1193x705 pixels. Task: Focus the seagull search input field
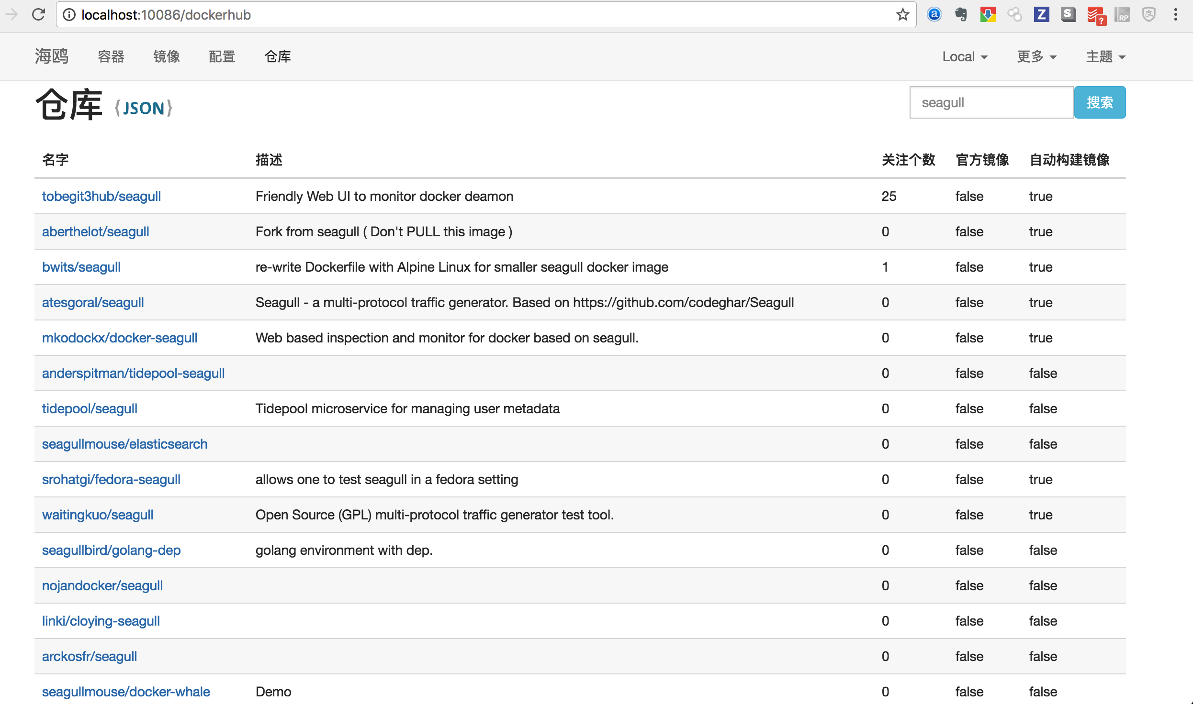pyautogui.click(x=991, y=102)
